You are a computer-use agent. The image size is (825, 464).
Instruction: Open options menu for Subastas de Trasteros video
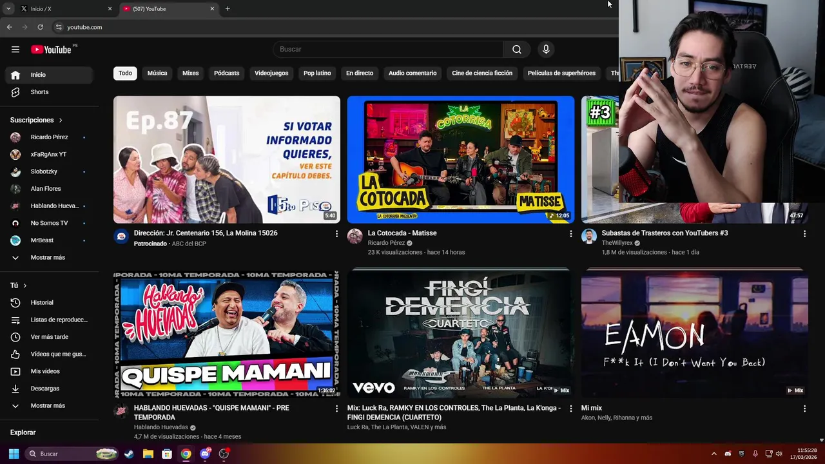(804, 233)
